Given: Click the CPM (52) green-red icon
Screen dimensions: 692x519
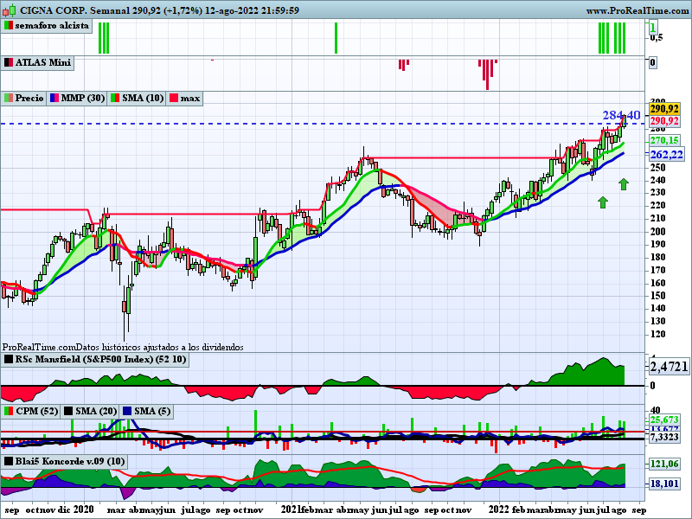Looking at the screenshot, I should pyautogui.click(x=9, y=412).
